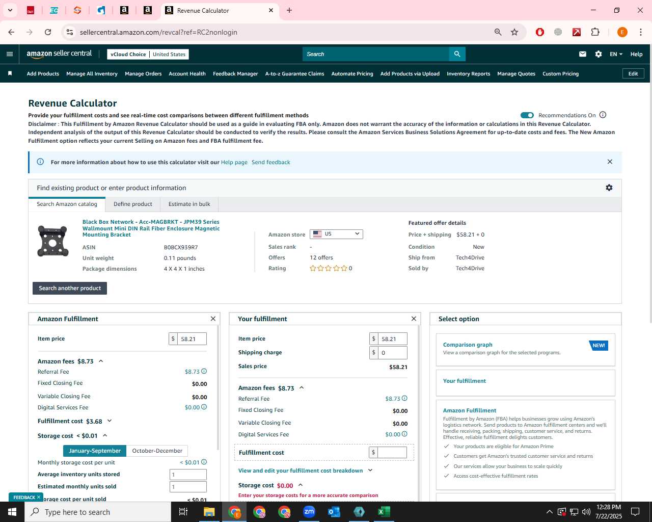
Task: Open the messages envelope icon
Action: tap(583, 54)
